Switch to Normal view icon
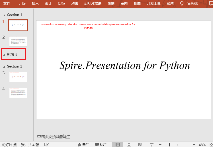 118,144
